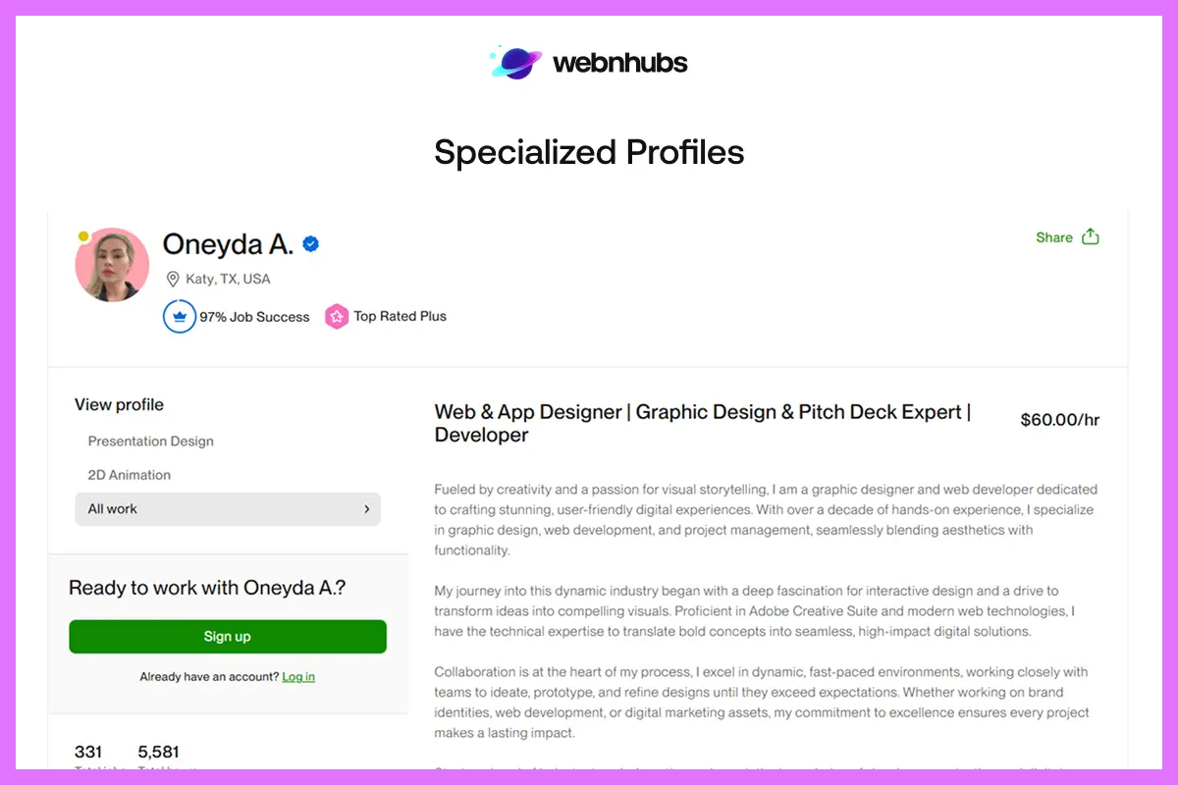The height and width of the screenshot is (785, 1178).
Task: Click the location pin icon near Katy, TX
Action: pyautogui.click(x=172, y=280)
